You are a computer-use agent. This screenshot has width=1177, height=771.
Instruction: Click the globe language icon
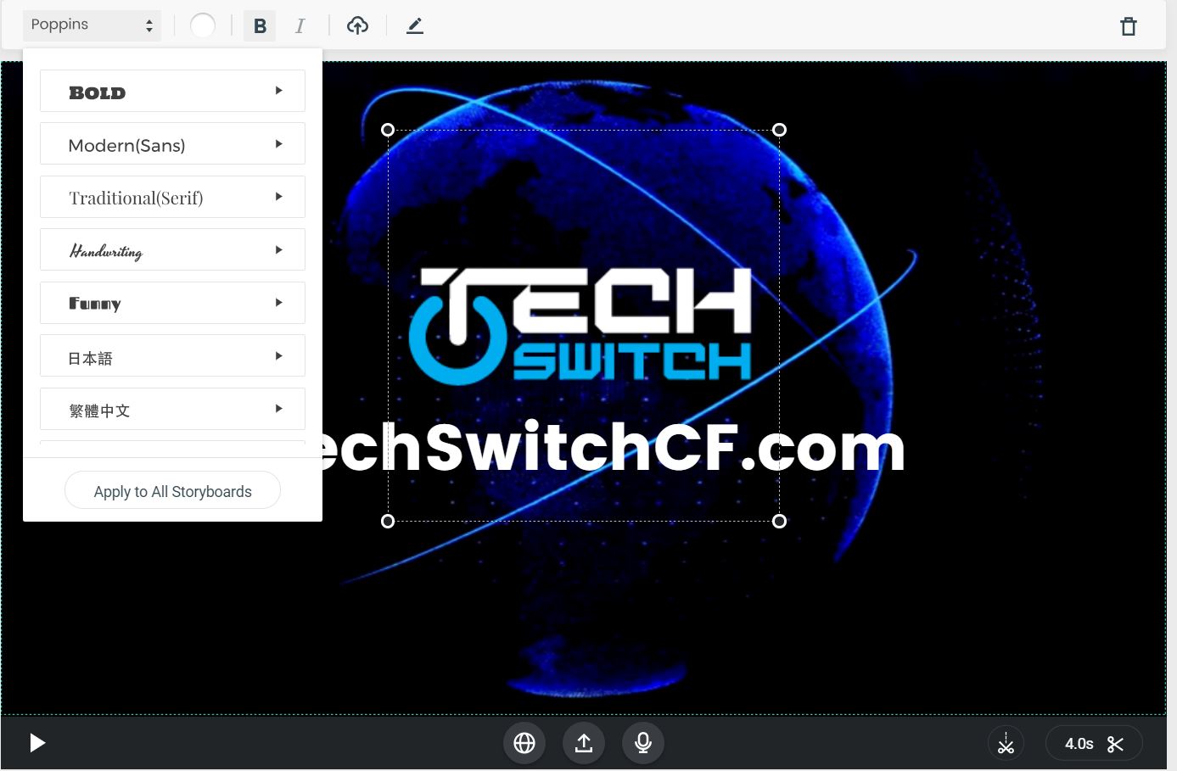[x=524, y=743]
